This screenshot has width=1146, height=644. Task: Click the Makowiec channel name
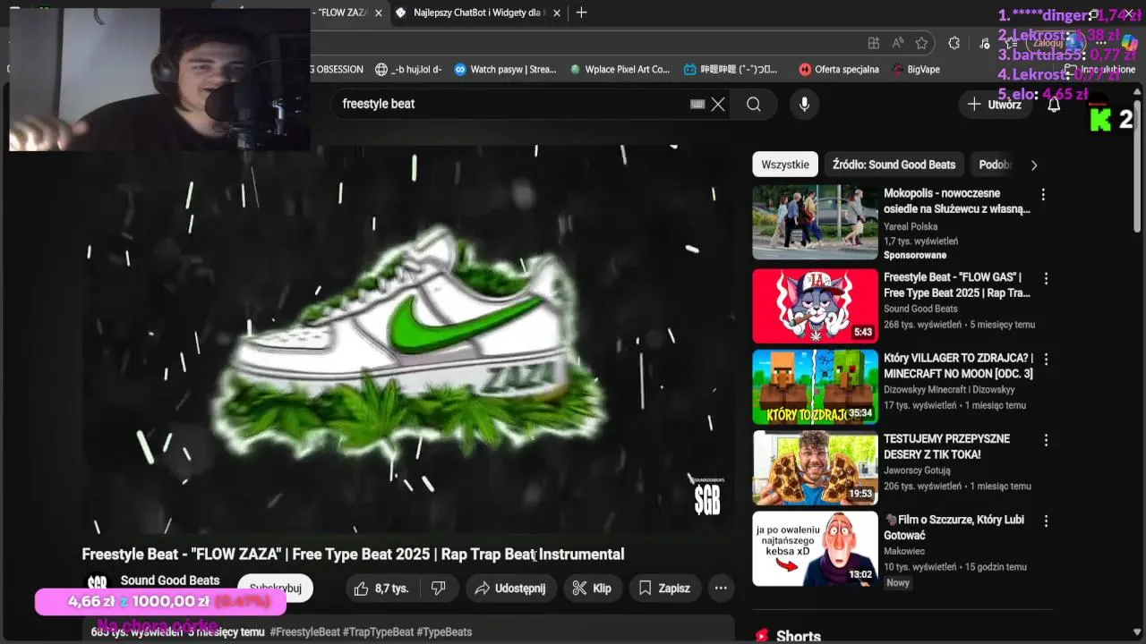[904, 551]
